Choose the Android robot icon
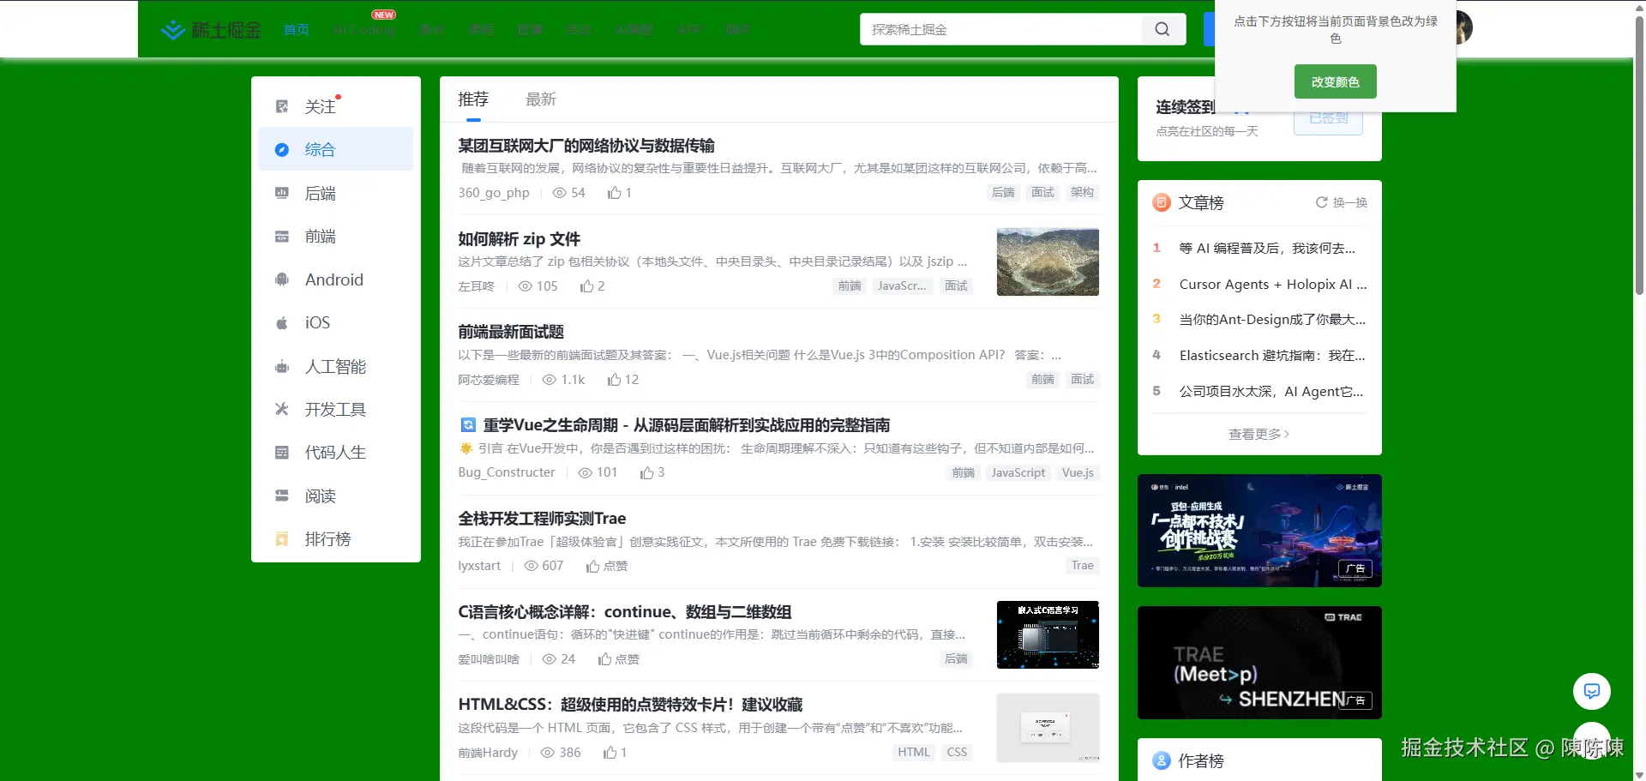The image size is (1646, 781). (282, 279)
